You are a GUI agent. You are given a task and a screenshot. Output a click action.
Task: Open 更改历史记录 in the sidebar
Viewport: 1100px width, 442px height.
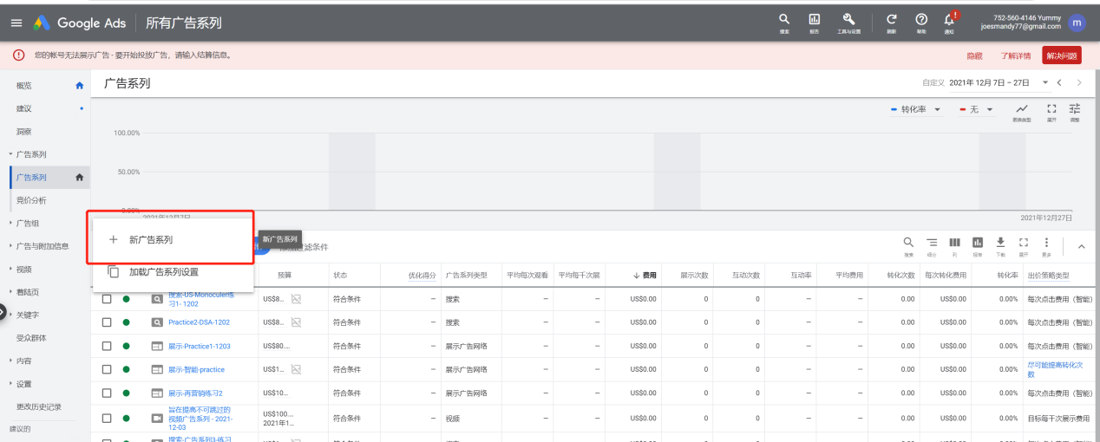click(39, 406)
